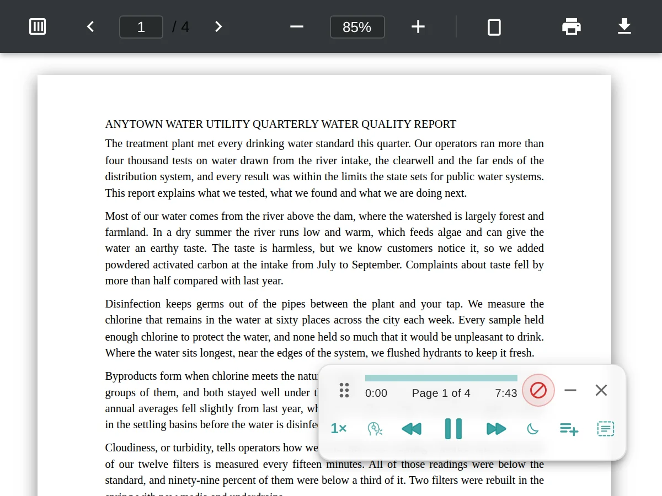Click the page number input field
The width and height of the screenshot is (662, 496).
141,27
